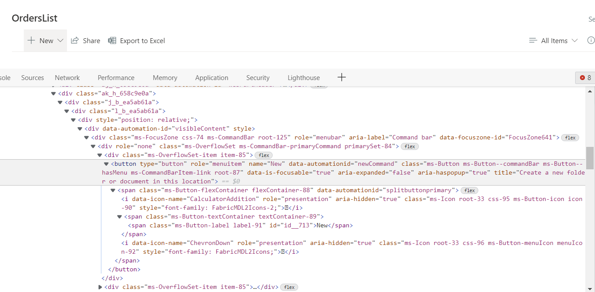The width and height of the screenshot is (595, 292).
Task: Click the New command button
Action: (45, 40)
